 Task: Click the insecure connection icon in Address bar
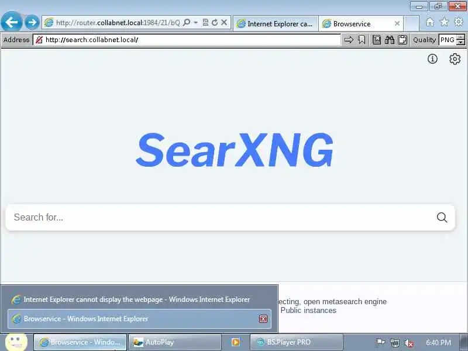[39, 40]
